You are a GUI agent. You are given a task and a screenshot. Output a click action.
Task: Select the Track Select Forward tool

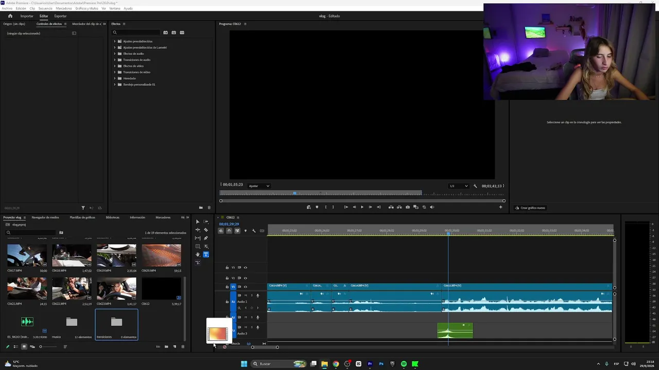(206, 221)
